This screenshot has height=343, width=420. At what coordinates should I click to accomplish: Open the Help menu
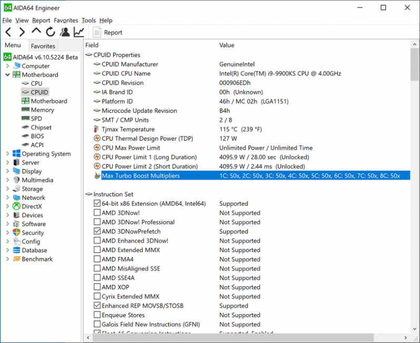(106, 20)
